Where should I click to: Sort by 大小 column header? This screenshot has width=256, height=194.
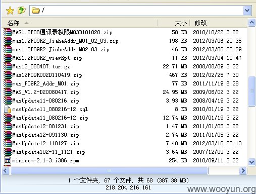tap(181, 23)
